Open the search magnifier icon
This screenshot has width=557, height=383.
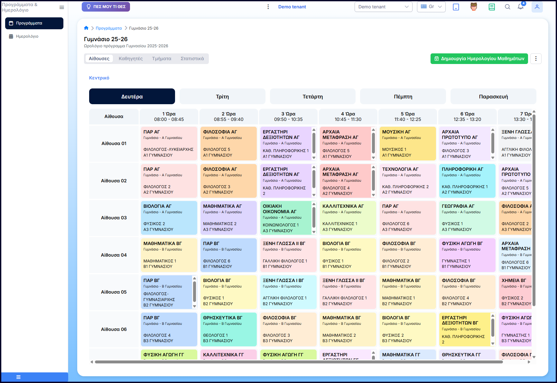point(507,7)
